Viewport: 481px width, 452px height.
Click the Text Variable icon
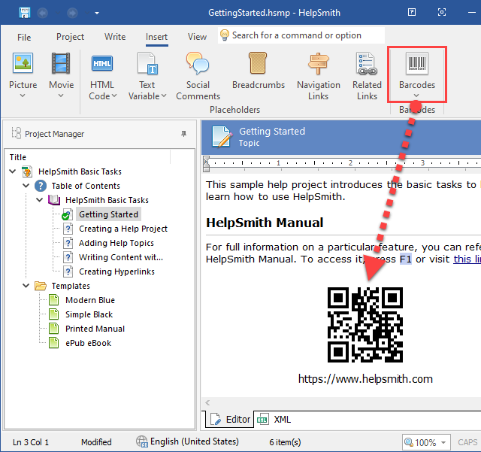(x=147, y=64)
